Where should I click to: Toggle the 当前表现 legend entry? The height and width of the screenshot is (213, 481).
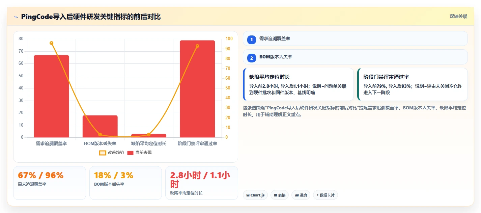point(140,153)
